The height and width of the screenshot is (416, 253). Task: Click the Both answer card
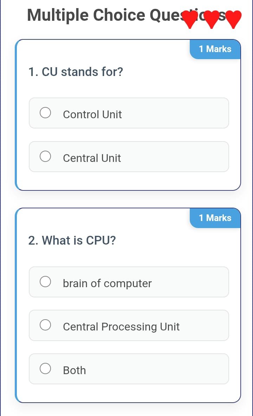pyautogui.click(x=129, y=368)
